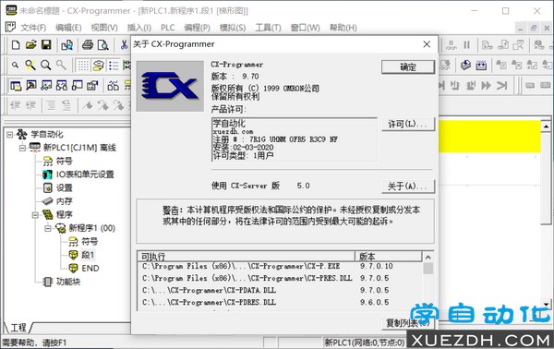Select END section in project tree
The height and width of the screenshot is (349, 554).
point(90,268)
